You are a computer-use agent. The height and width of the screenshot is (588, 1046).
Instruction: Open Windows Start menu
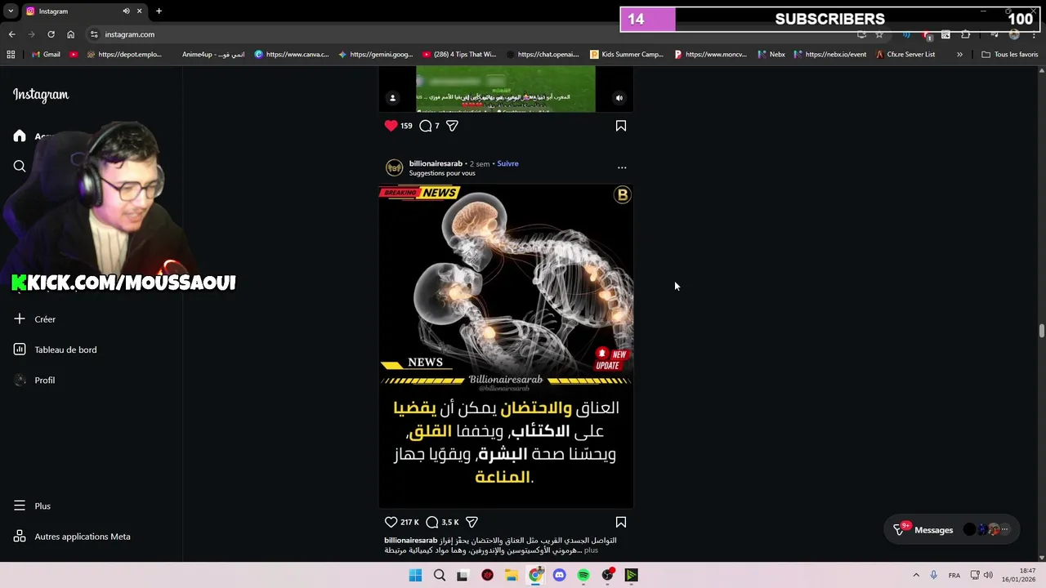click(x=415, y=575)
